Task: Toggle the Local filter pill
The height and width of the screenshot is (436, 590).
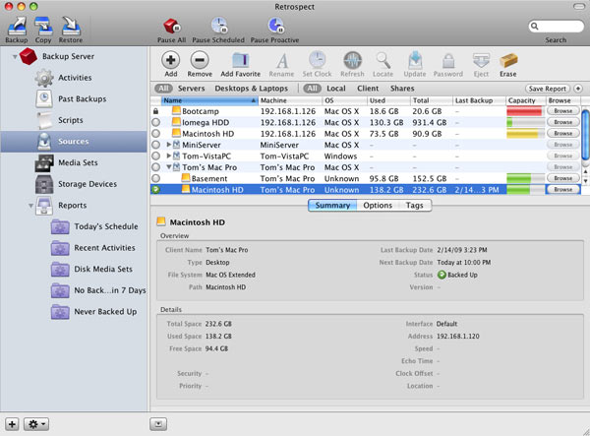Action: click(x=337, y=89)
